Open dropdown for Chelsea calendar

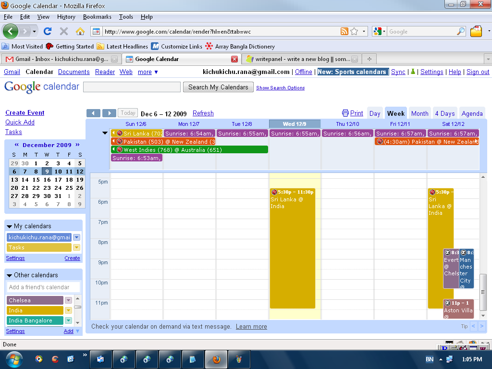click(x=68, y=300)
